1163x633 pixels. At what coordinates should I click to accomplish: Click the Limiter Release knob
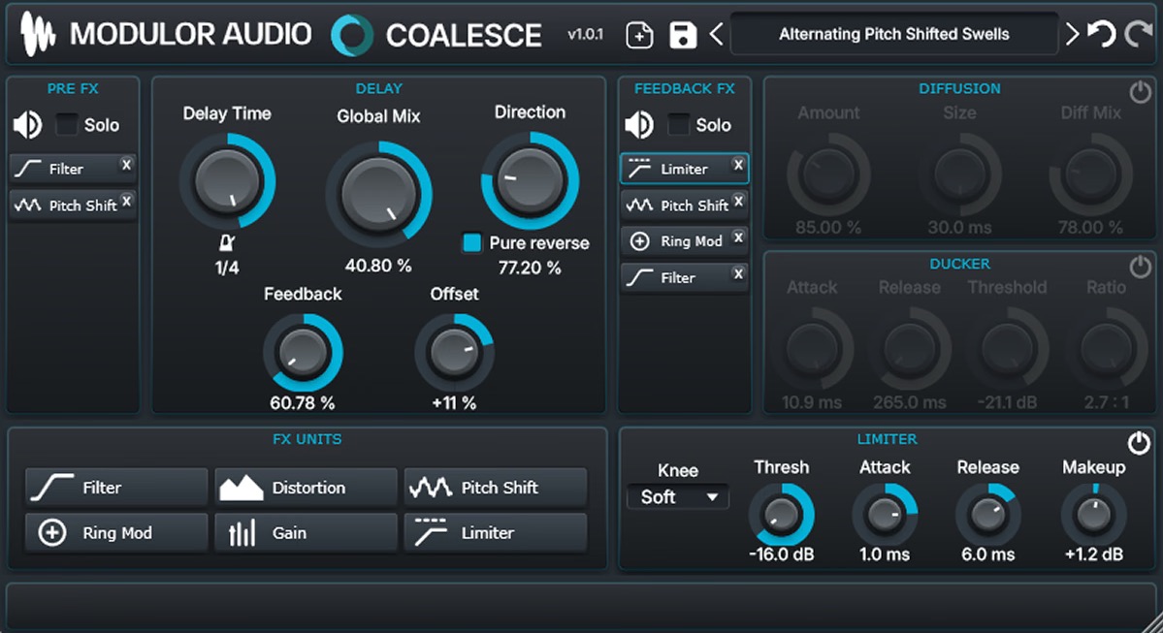pos(988,515)
